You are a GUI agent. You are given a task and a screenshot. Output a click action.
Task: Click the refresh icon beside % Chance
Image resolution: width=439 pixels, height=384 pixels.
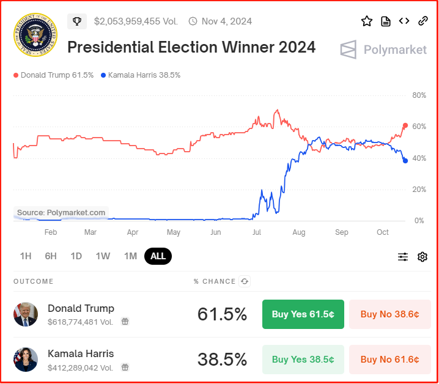point(245,281)
